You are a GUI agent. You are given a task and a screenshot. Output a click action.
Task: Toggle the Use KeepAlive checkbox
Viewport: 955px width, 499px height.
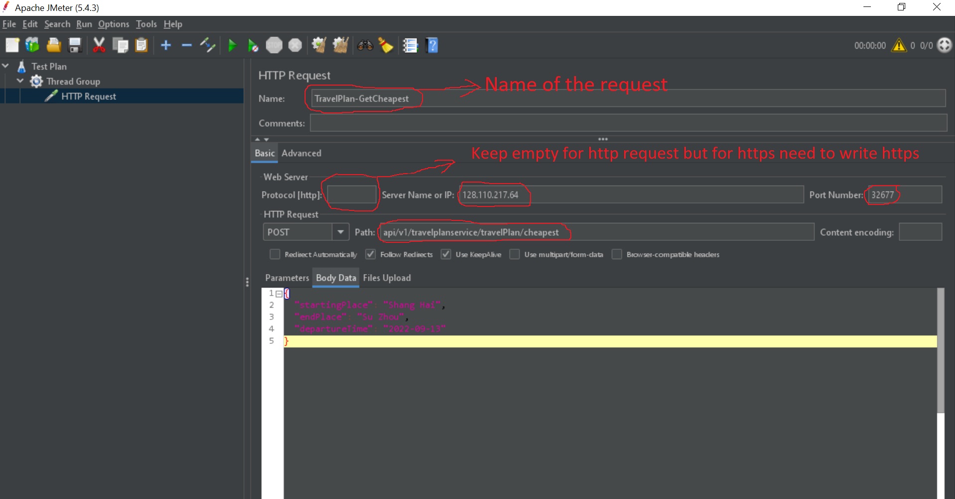(446, 254)
